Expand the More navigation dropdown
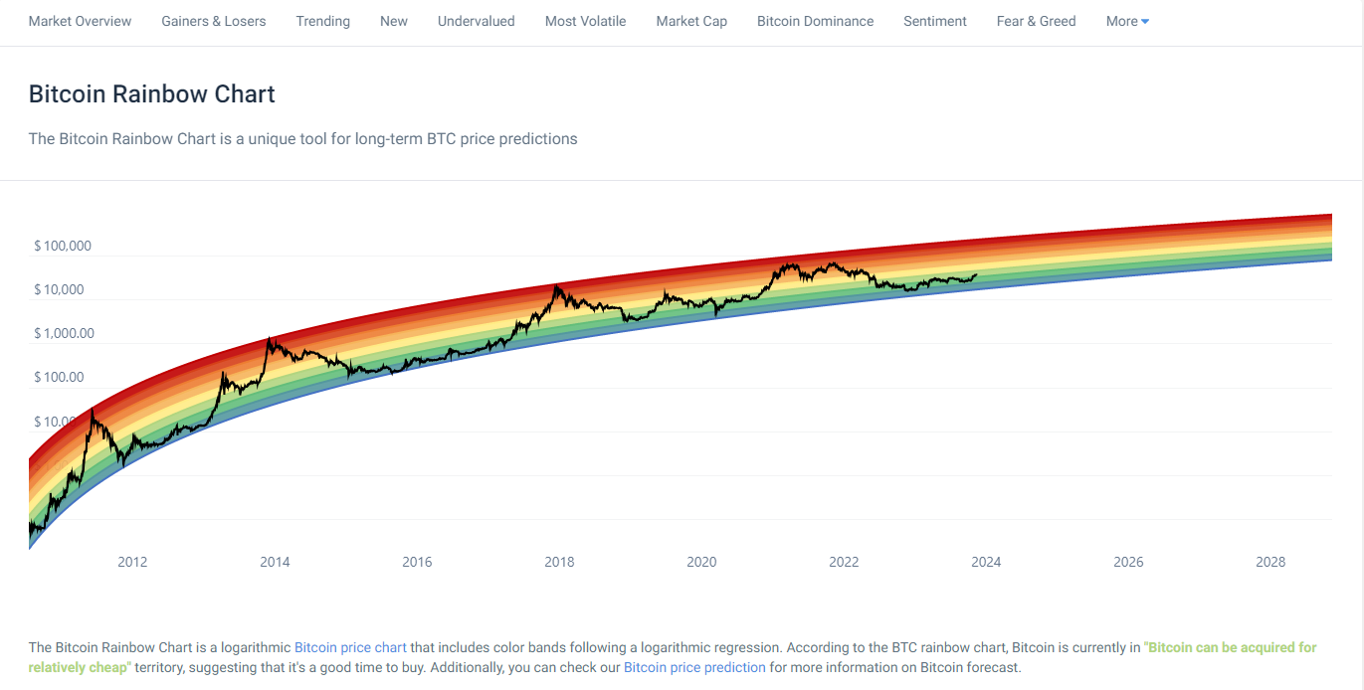1364x690 pixels. tap(1125, 21)
